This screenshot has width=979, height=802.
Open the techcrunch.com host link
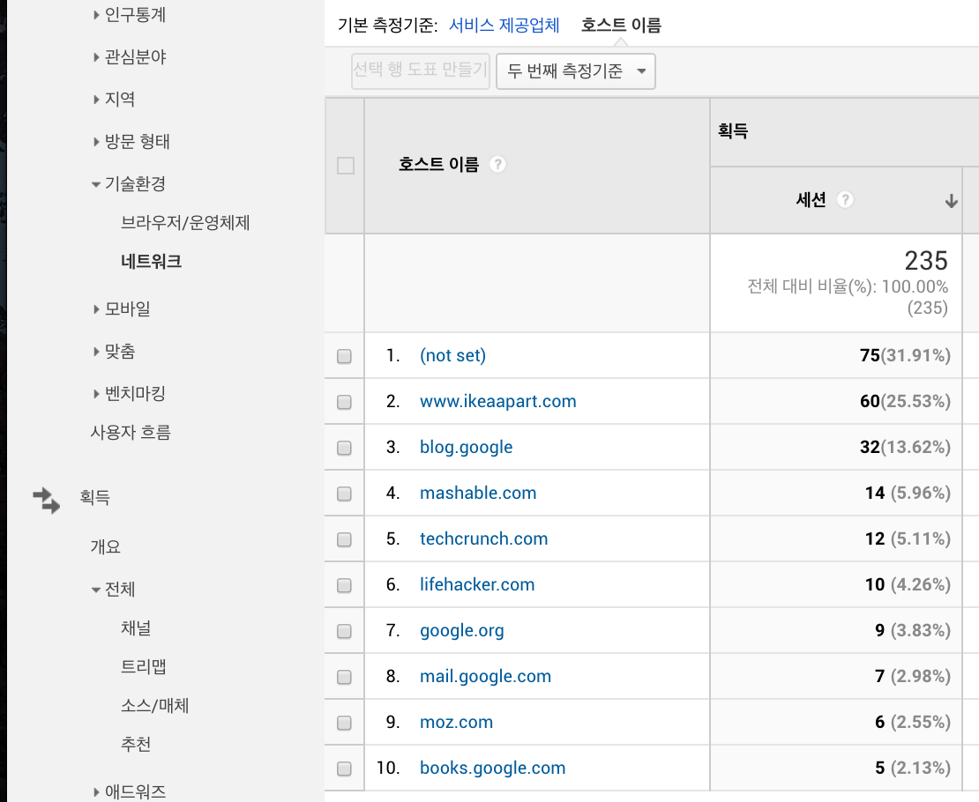(483, 539)
